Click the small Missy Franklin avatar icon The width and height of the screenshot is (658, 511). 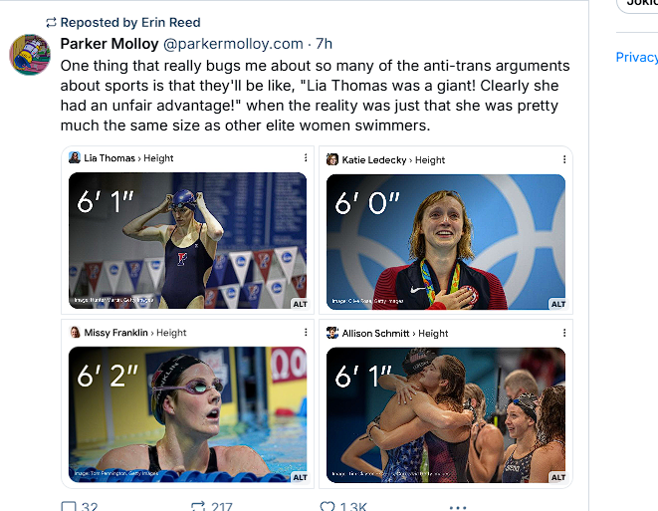75,333
